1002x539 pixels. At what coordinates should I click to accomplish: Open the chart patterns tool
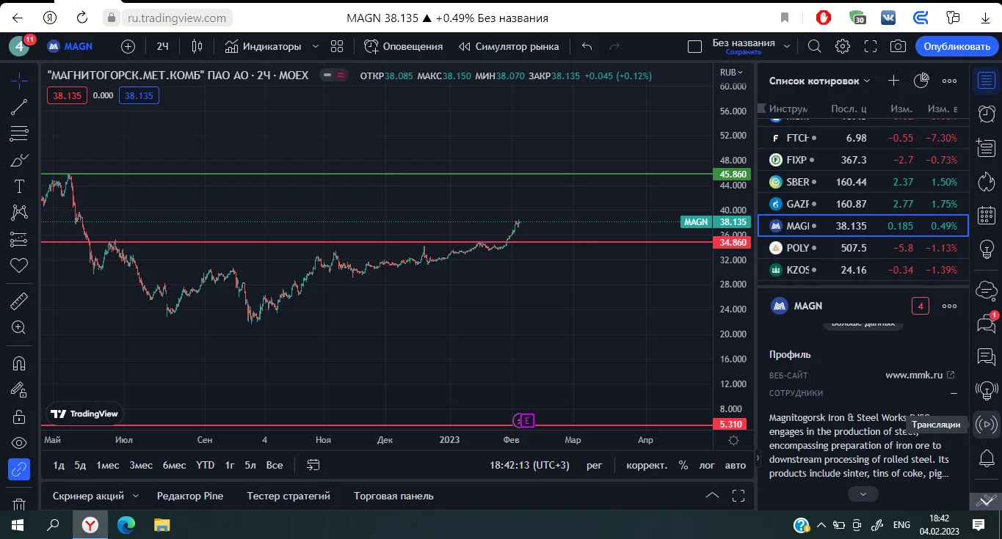[x=19, y=213]
